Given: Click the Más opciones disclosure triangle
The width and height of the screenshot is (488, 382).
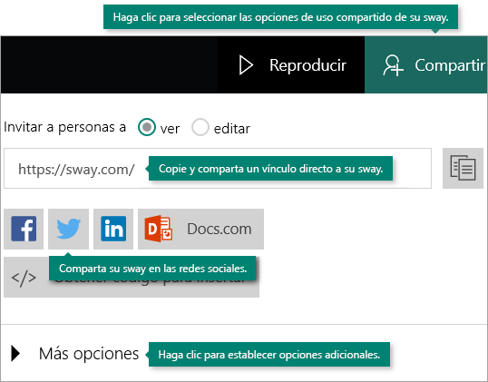Looking at the screenshot, I should (x=15, y=353).
